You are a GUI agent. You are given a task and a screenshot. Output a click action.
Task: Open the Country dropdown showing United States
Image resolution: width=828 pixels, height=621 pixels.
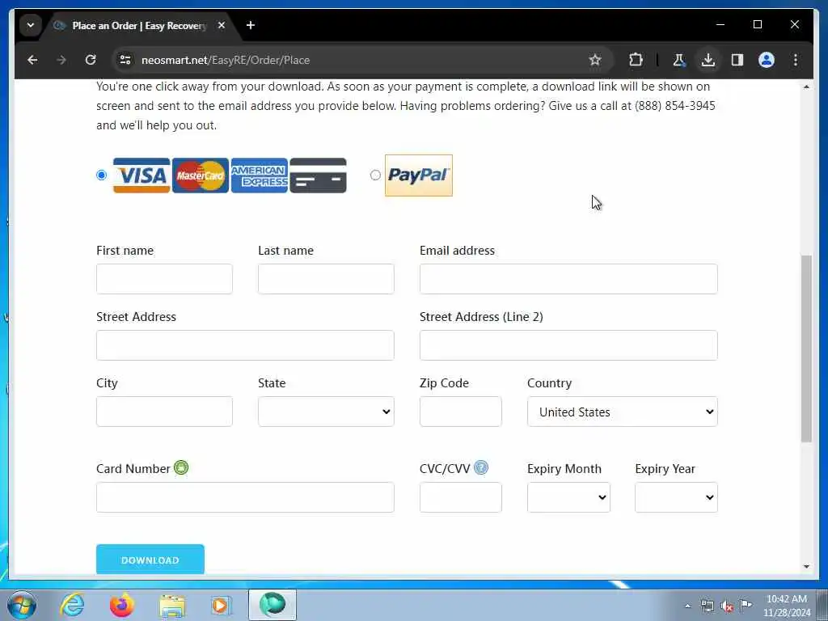tap(622, 412)
